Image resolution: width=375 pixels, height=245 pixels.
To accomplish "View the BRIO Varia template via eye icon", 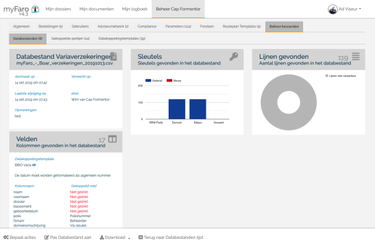I will [x=34, y=165].
